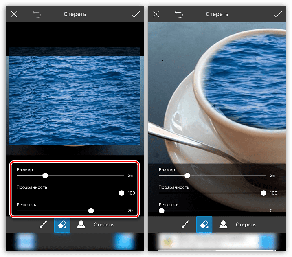
Task: Select the brush tool in the right screen
Action: point(185,224)
